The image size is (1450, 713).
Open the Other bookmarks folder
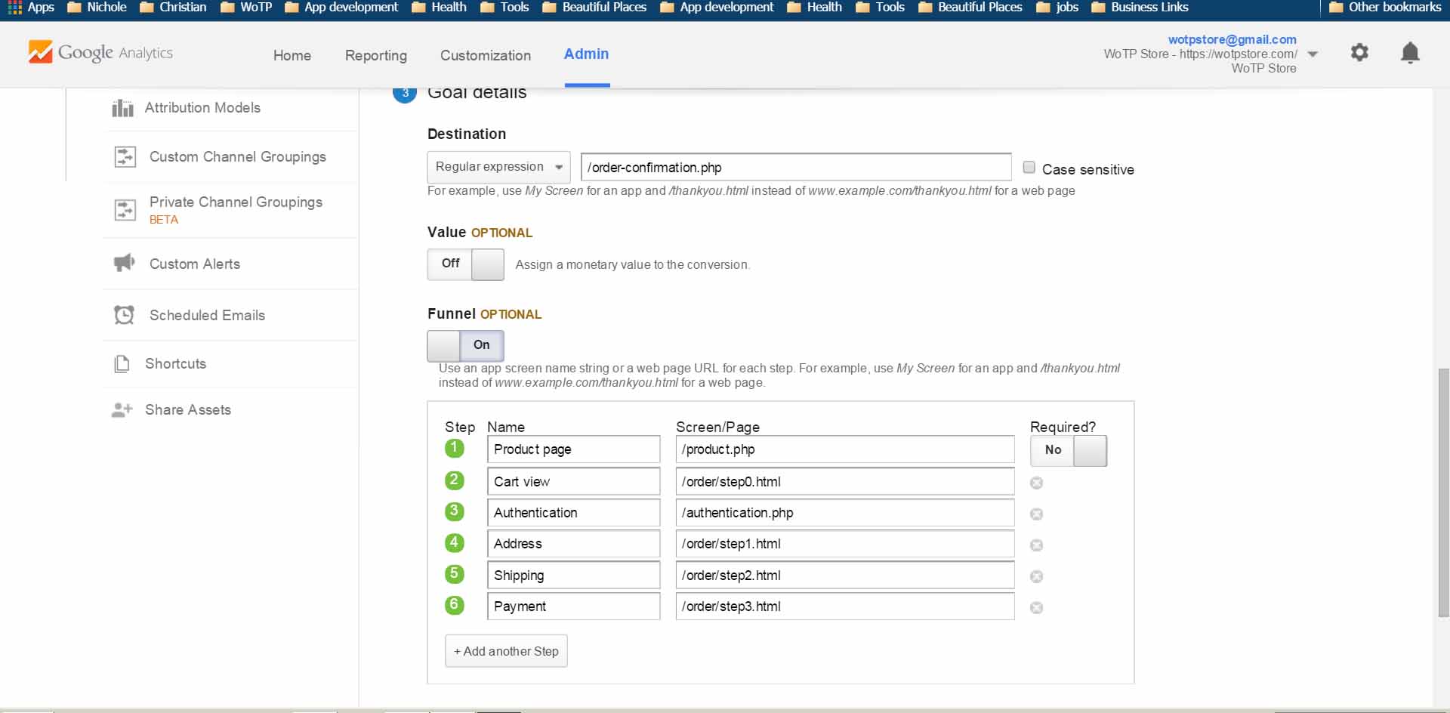tap(1385, 7)
